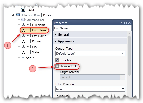Screen dimensions: 143x103
Task: Uncheck the Is Visible checkbox
Action: click(57, 60)
